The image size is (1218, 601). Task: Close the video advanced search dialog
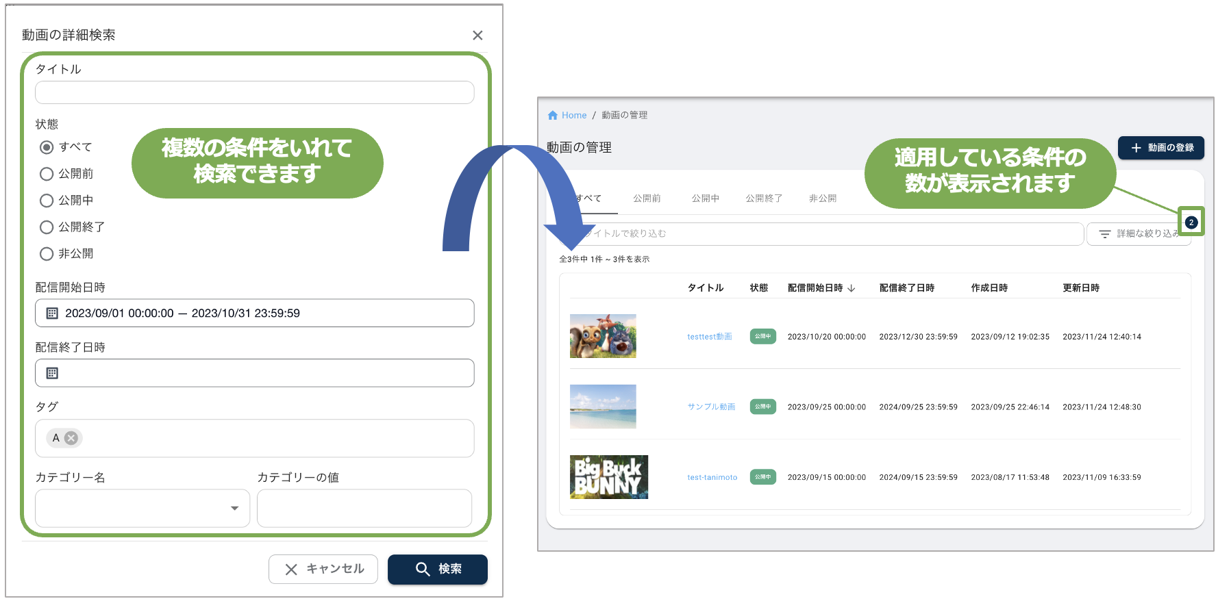(477, 36)
